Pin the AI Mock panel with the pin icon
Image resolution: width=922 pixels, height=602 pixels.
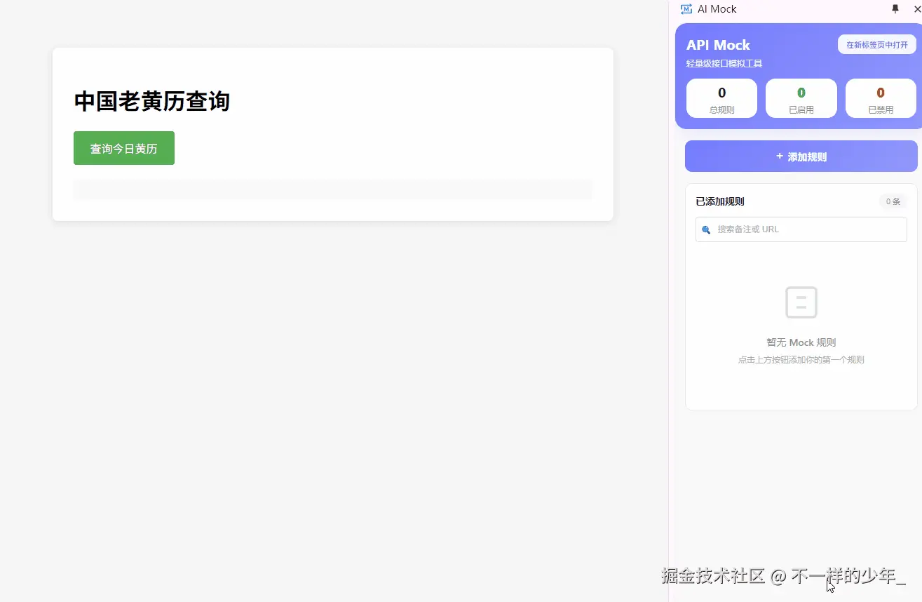[x=895, y=8]
